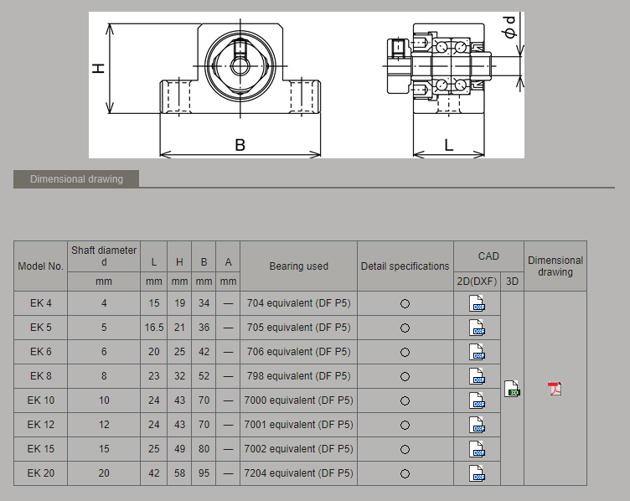Open detail specifications circle for EK 15
The image size is (630, 501).
point(405,450)
